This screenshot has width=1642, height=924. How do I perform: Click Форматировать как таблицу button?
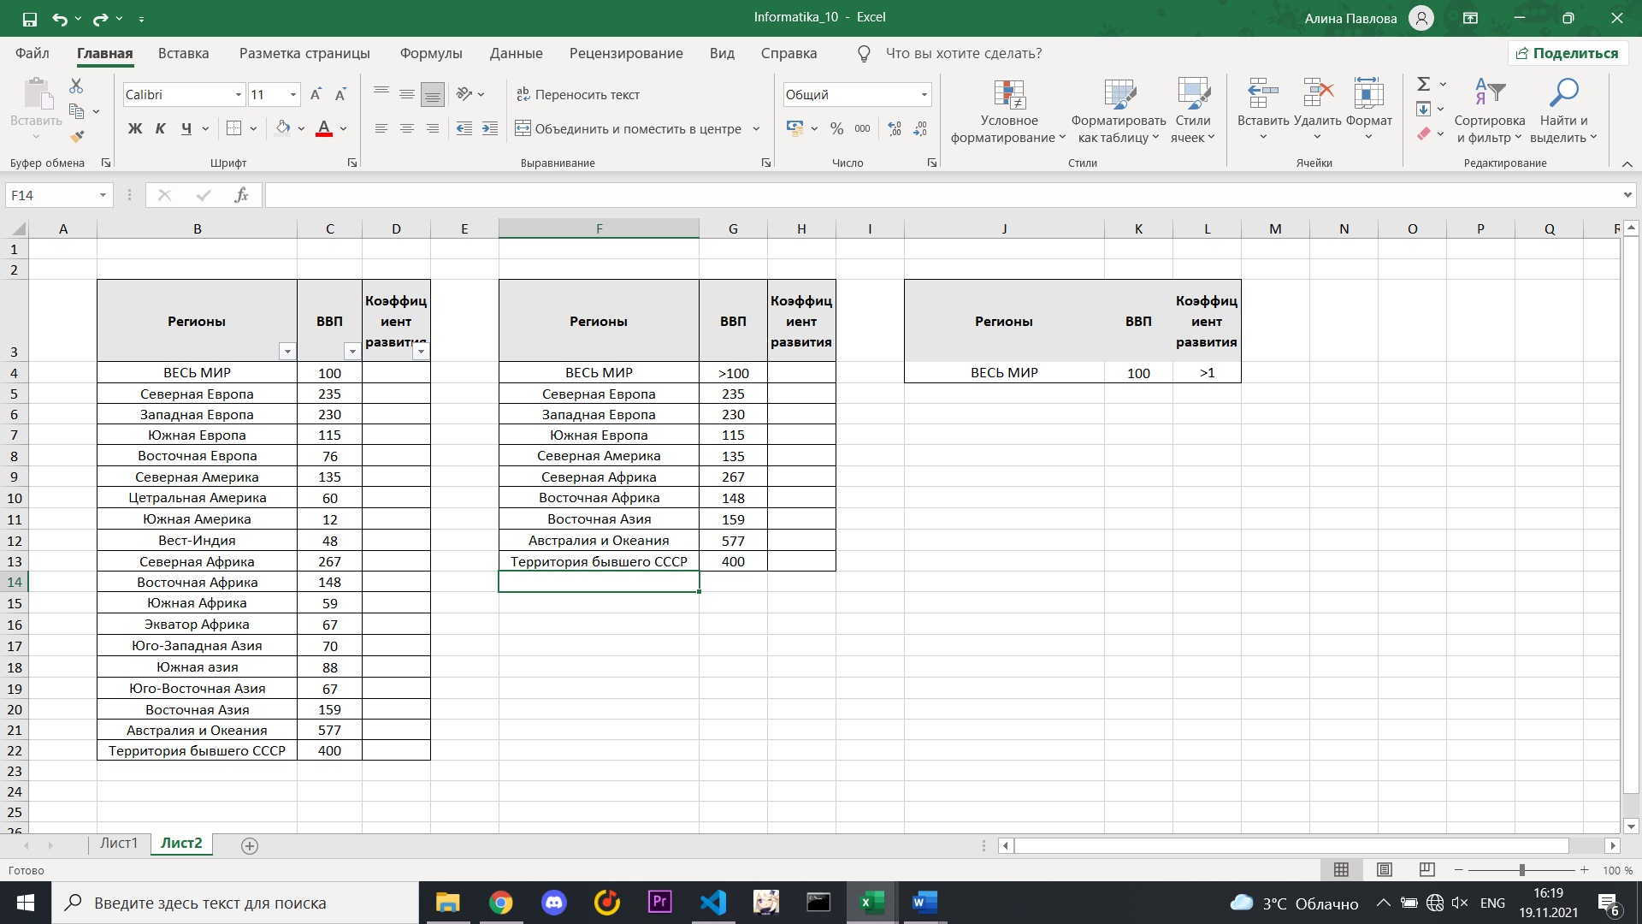click(1118, 111)
